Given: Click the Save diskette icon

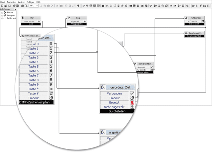Looking at the screenshot, I should click(9, 6).
